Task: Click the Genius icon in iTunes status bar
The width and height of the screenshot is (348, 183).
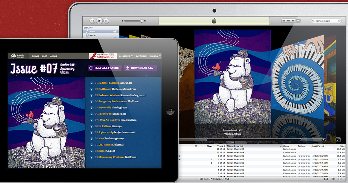Action: click(x=333, y=179)
